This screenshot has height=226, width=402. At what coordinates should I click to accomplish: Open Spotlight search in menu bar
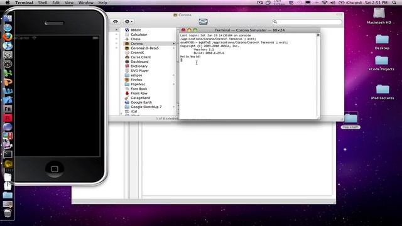394,3
